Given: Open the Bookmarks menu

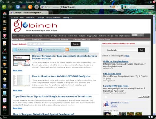Looking at the screenshot, I should point(30,2).
